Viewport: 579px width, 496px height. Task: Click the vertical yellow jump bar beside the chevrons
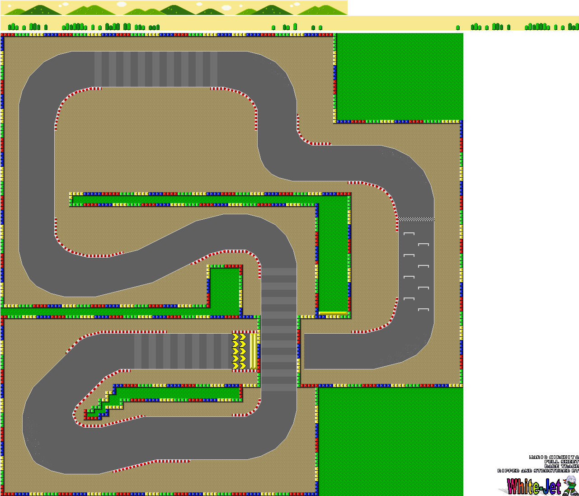[254, 351]
